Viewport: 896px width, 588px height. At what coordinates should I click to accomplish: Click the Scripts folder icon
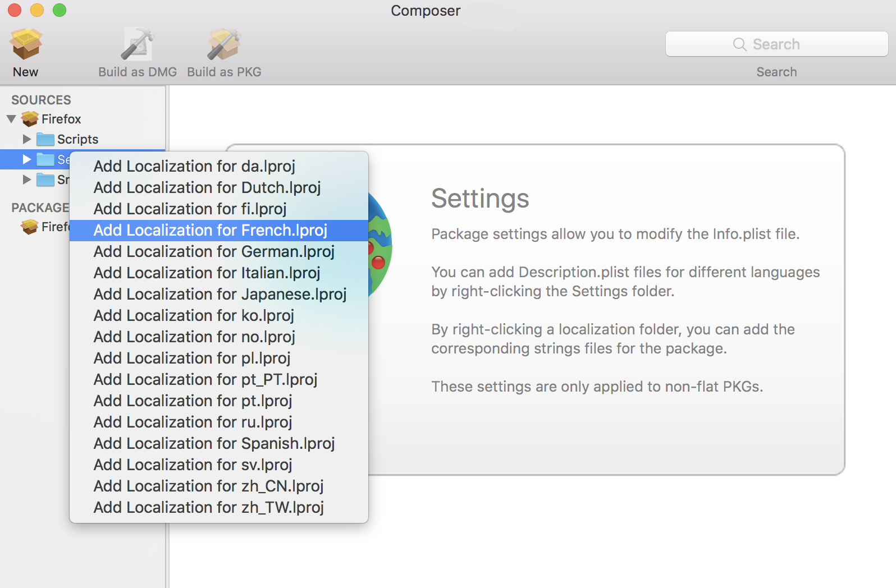(45, 139)
